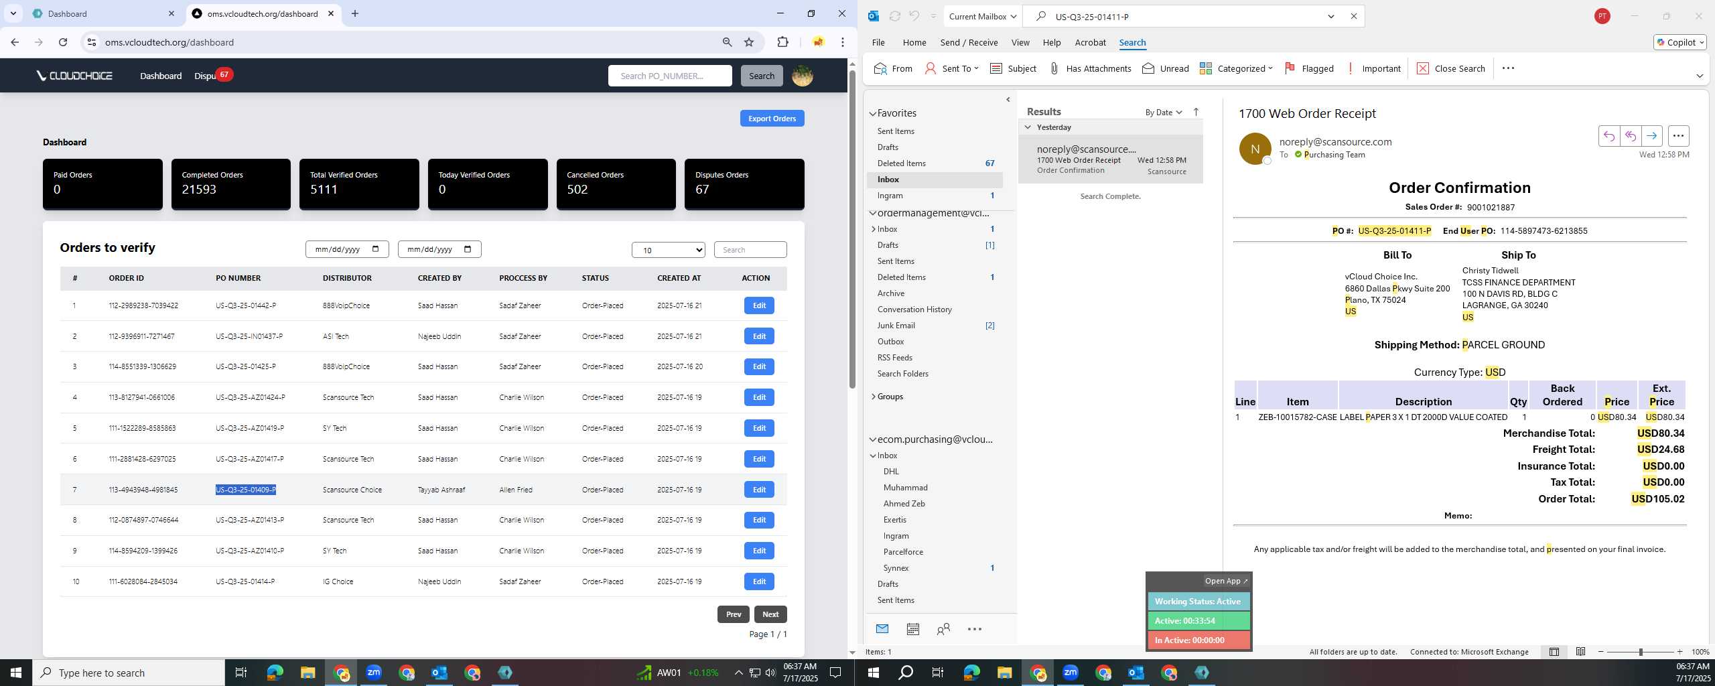Expand the ordermanagement Inbox folder
This screenshot has height=686, width=1715.
[x=874, y=229]
